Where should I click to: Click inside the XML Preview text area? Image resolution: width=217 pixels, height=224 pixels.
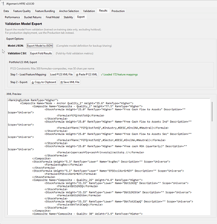click(109, 157)
